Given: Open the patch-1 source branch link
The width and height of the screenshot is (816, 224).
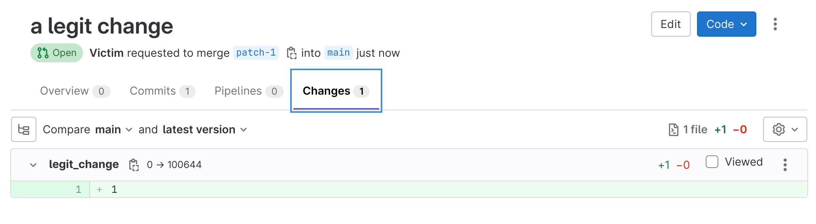Looking at the screenshot, I should 256,53.
